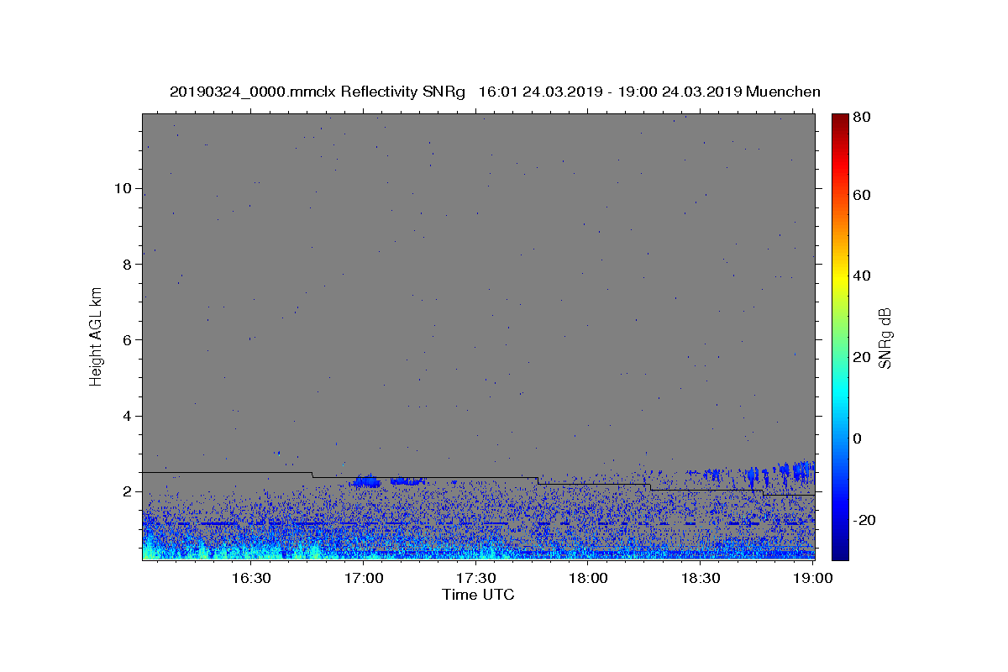The width and height of the screenshot is (1008, 672).
Task: Click the colorbar value 80
Action: click(864, 118)
